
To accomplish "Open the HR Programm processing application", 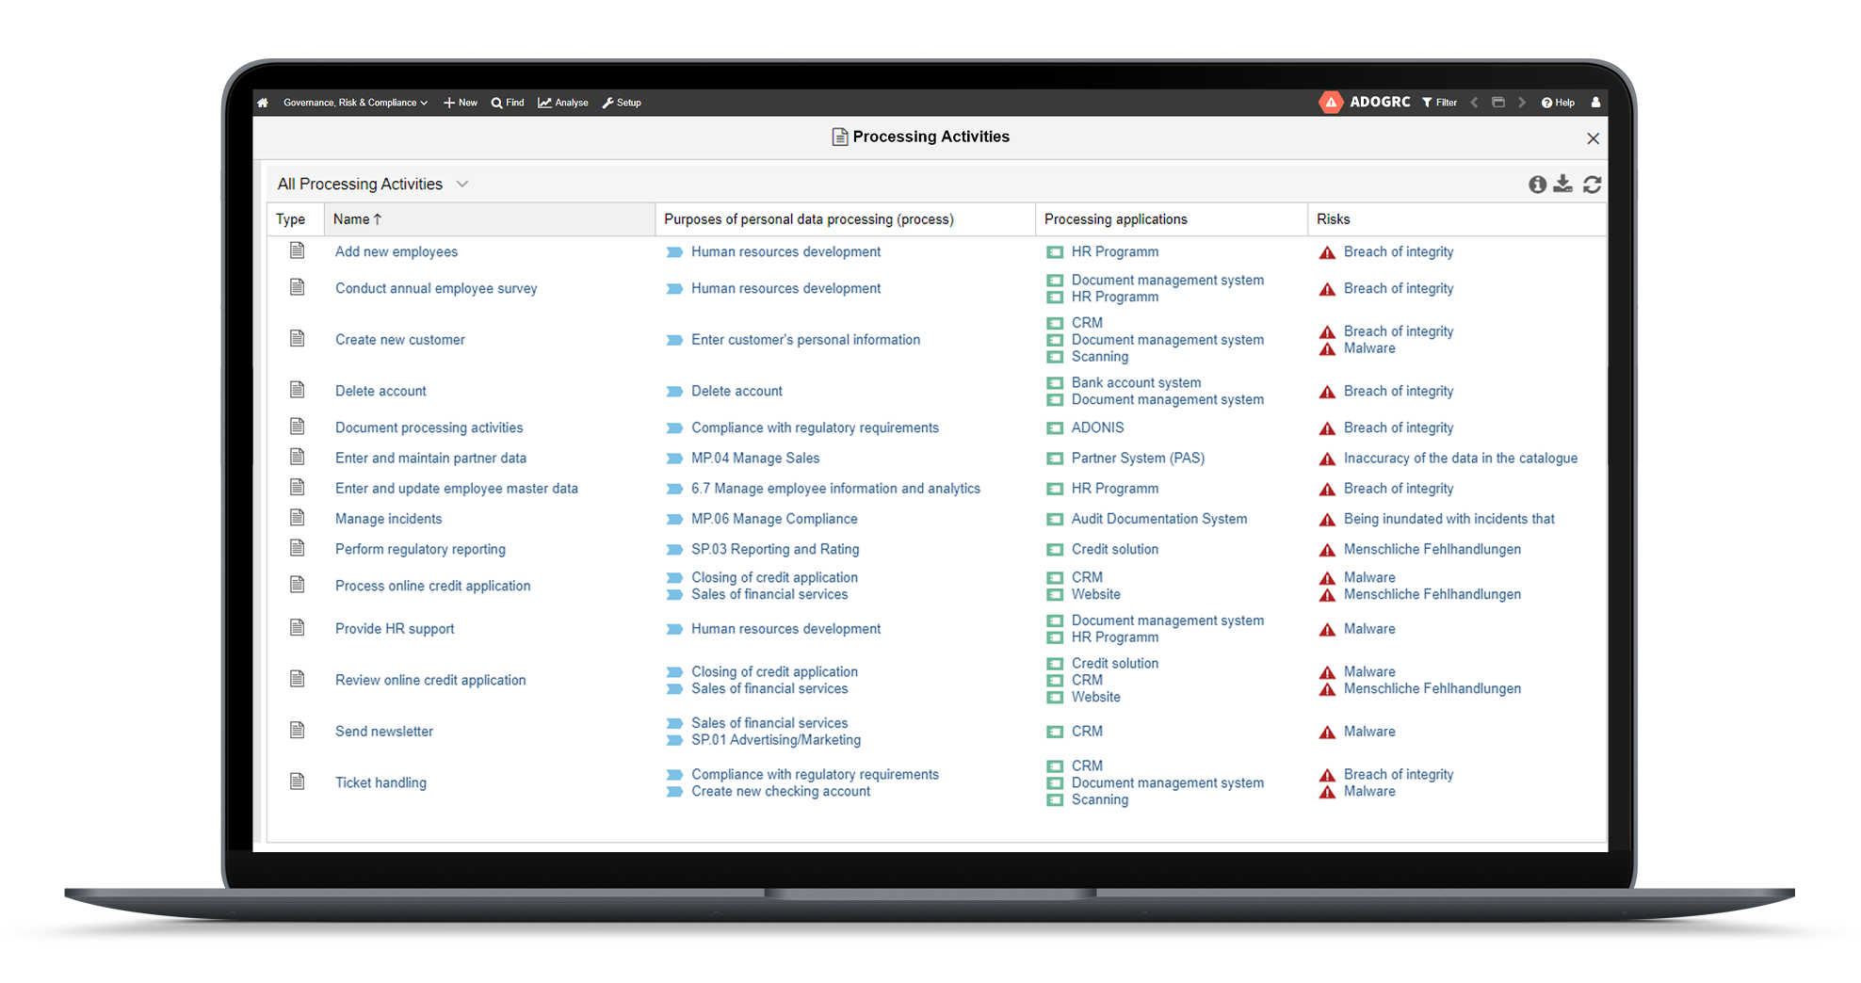I will (1114, 251).
